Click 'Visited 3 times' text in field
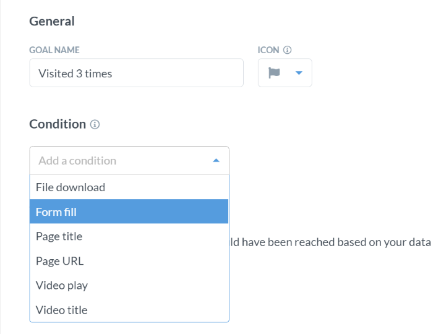 click(x=75, y=73)
